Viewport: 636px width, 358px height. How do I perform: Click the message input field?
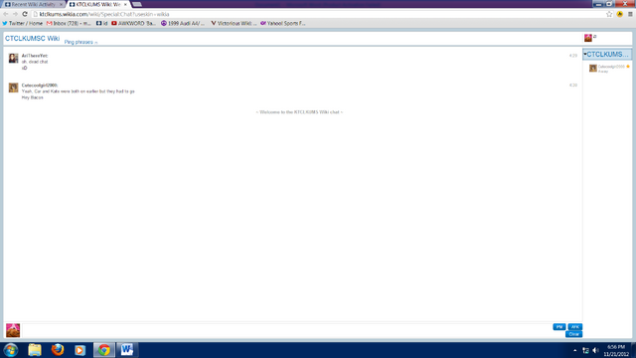point(286,330)
